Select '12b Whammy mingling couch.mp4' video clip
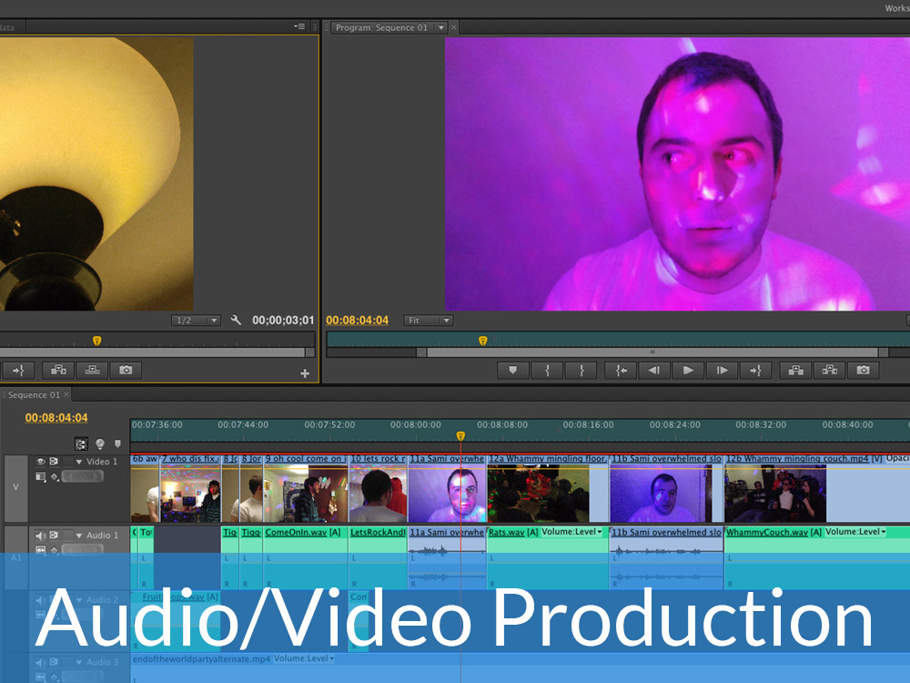Viewport: 910px width, 683px height. [817, 488]
